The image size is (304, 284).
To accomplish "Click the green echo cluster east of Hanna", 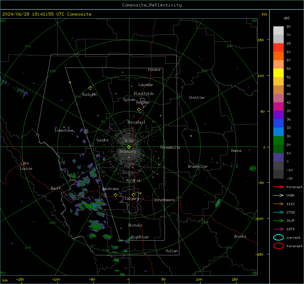I will pos(253,168).
